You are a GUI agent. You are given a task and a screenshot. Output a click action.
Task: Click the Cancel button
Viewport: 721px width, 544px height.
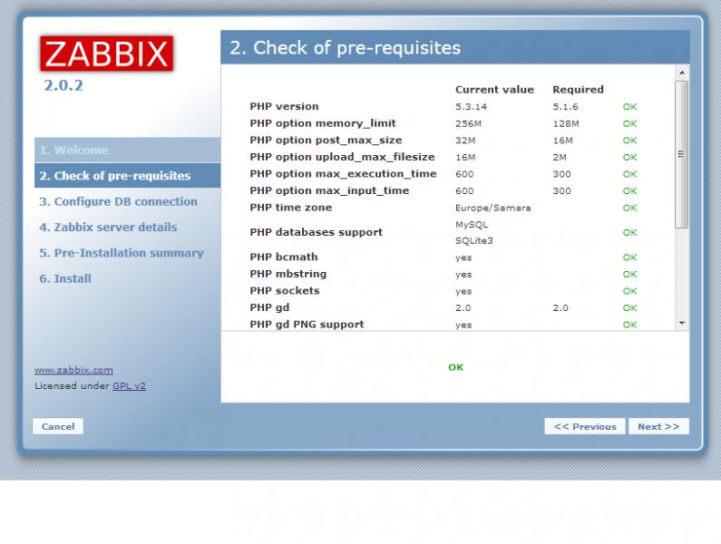(58, 426)
